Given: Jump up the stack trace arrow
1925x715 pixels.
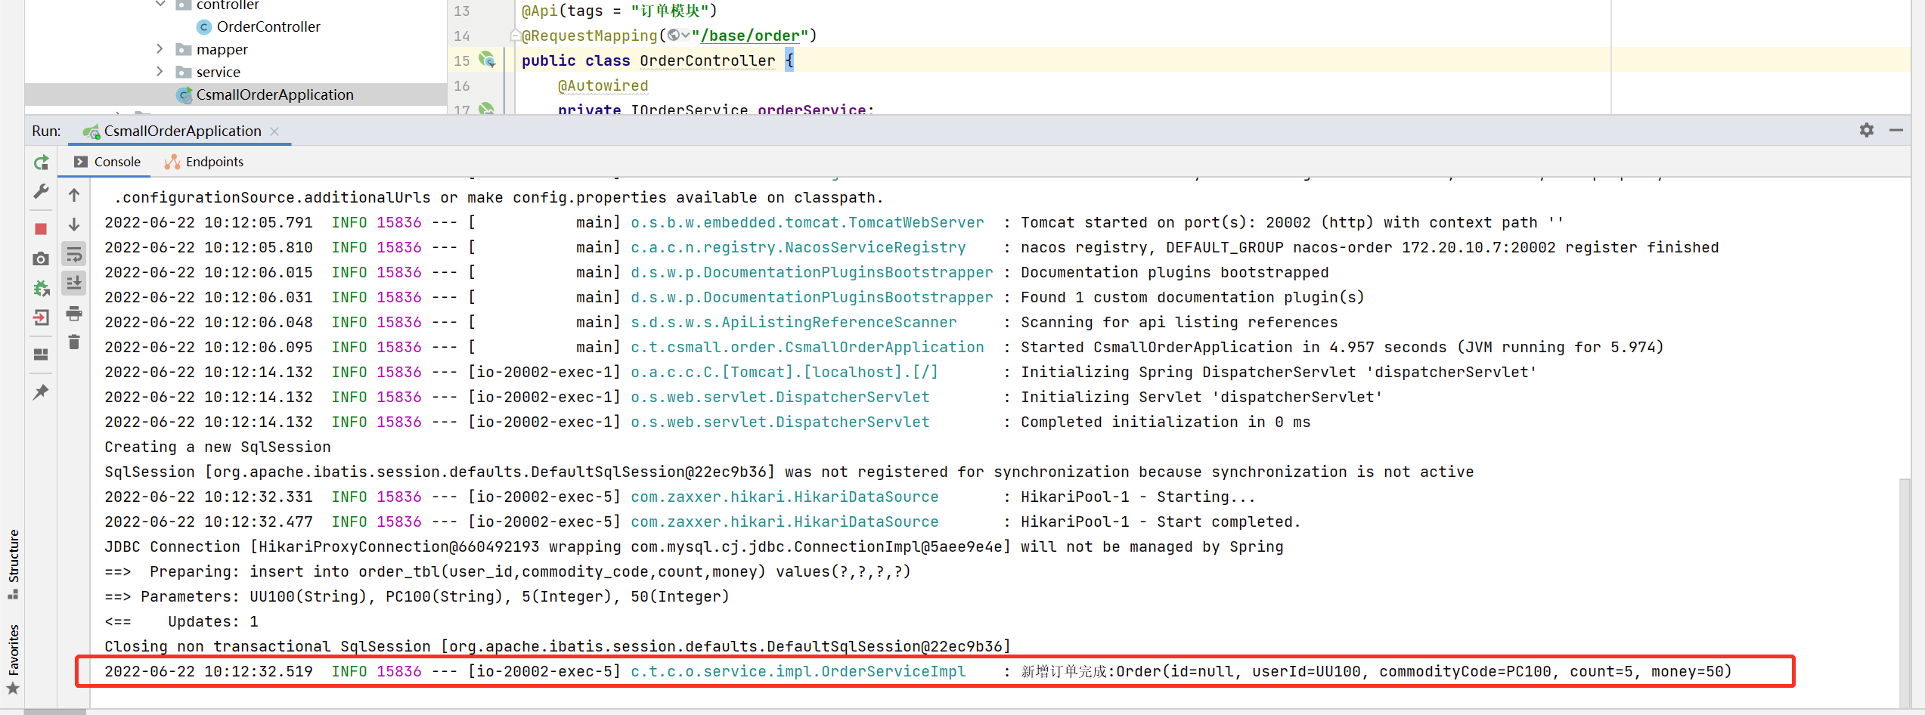Looking at the screenshot, I should click(74, 195).
